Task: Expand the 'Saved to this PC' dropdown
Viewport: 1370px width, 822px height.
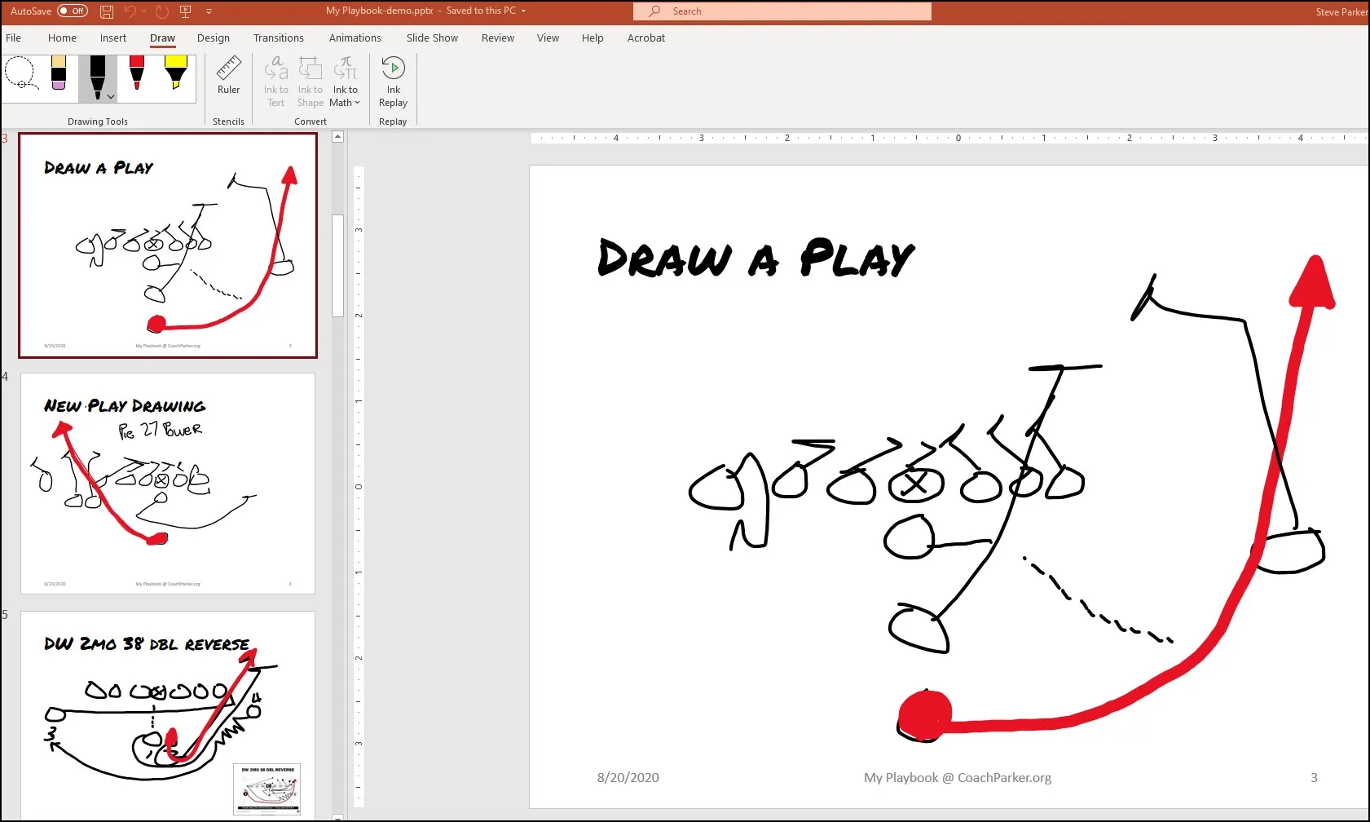Action: pos(523,11)
